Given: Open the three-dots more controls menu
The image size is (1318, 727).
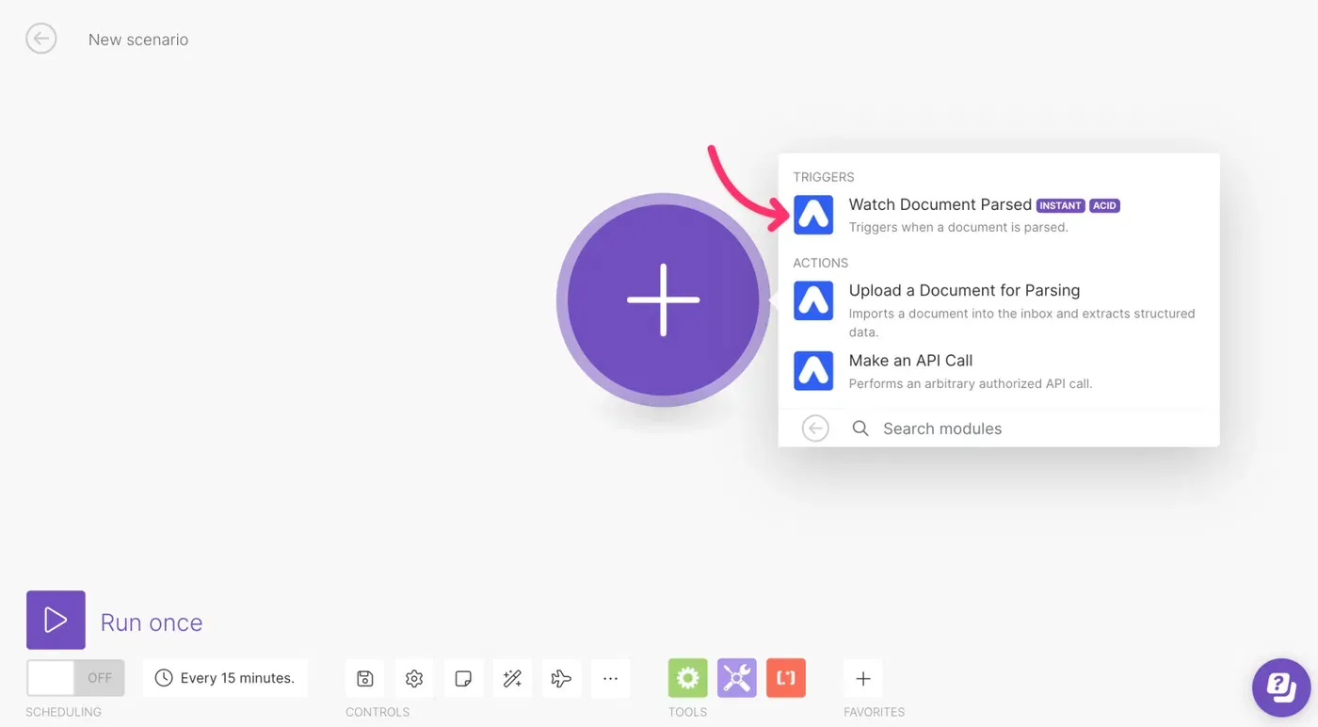Looking at the screenshot, I should tap(610, 678).
